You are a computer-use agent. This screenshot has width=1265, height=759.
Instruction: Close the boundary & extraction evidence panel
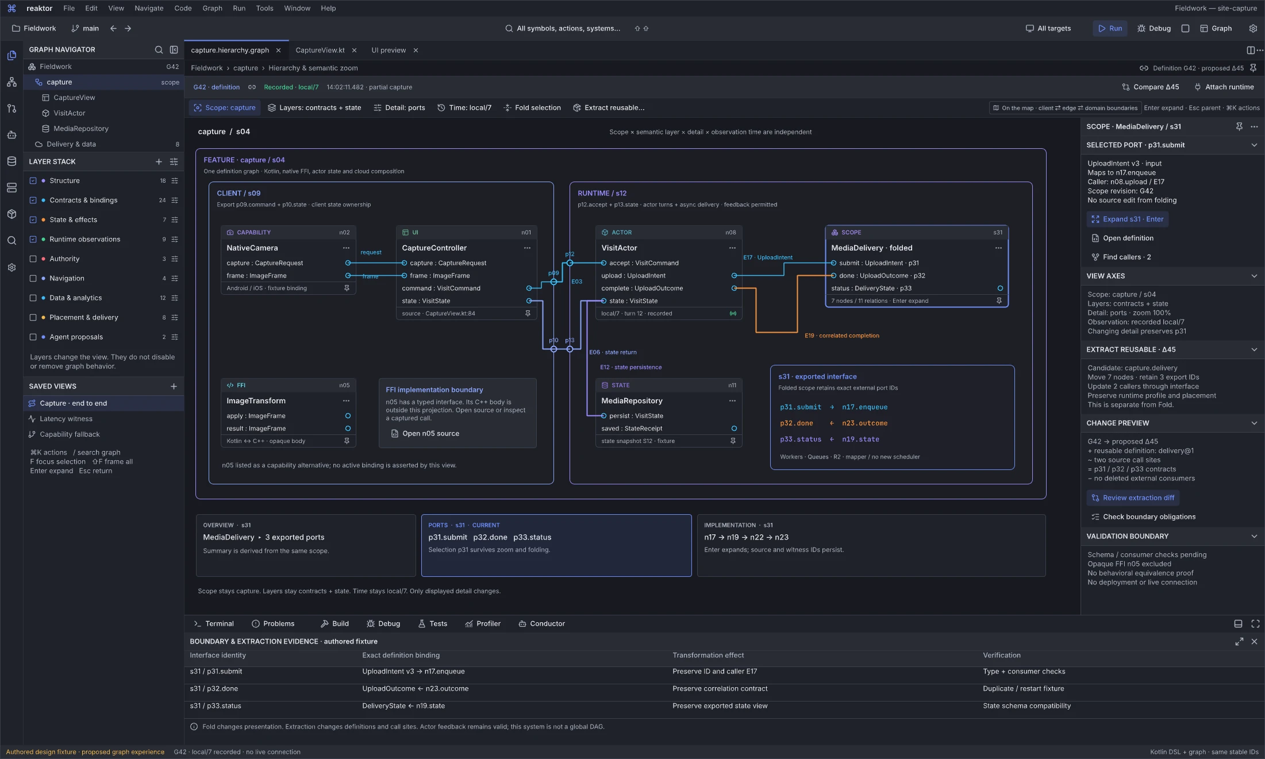(1254, 642)
